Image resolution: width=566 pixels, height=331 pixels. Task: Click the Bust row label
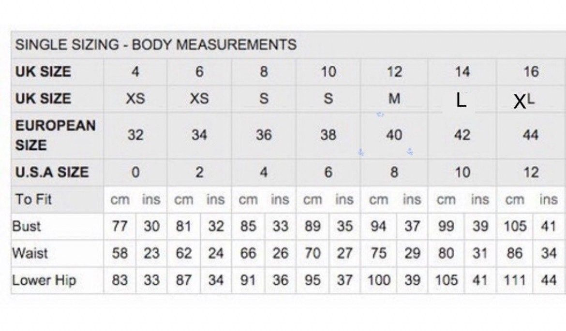tap(26, 227)
